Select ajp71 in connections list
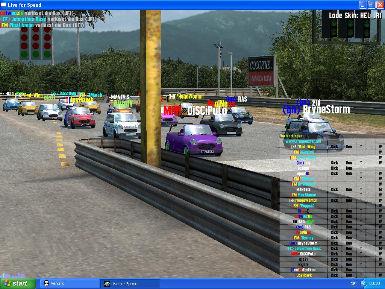The height and width of the screenshot is (289, 385). [x=303, y=259]
